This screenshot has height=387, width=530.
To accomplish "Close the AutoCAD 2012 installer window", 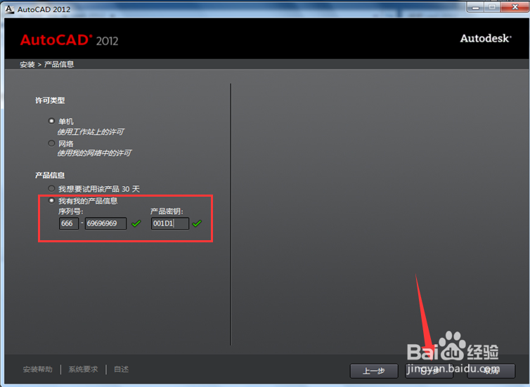I will pyautogui.click(x=515, y=8).
